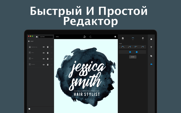181x113 pixels.
Task: Click the jessica script text on canvas
Action: click(88, 69)
